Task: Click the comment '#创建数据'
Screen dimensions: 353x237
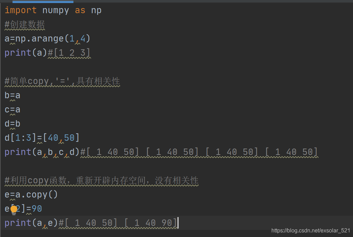Action: pos(25,24)
